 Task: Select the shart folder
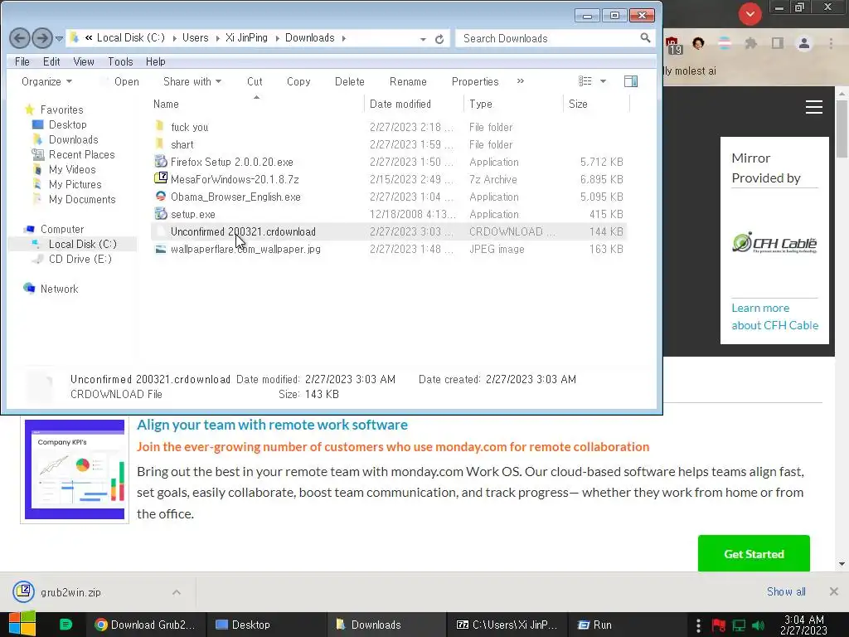[x=389, y=144]
